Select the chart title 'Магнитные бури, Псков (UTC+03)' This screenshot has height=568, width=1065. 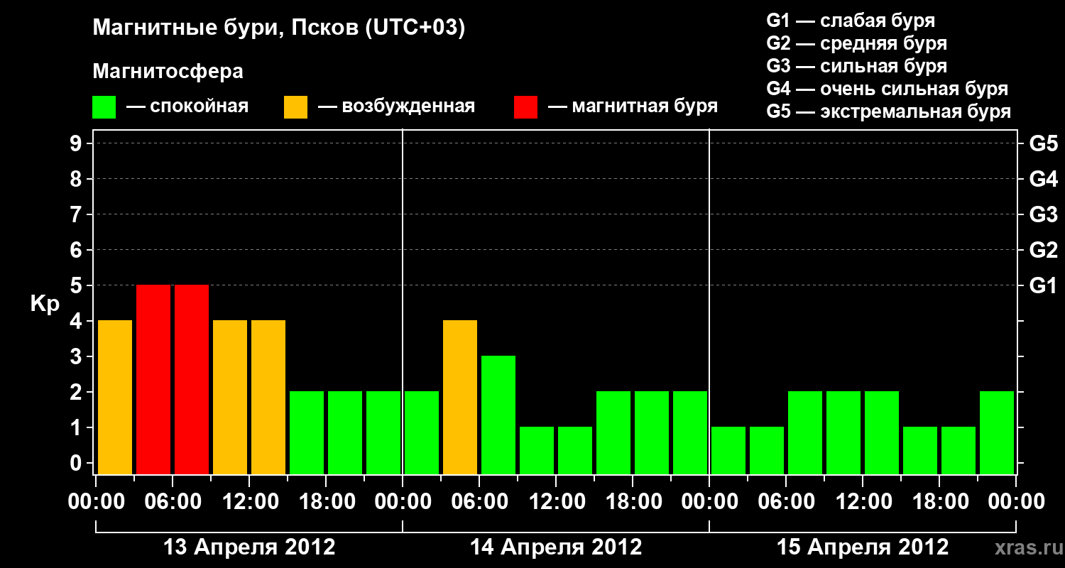tap(279, 28)
